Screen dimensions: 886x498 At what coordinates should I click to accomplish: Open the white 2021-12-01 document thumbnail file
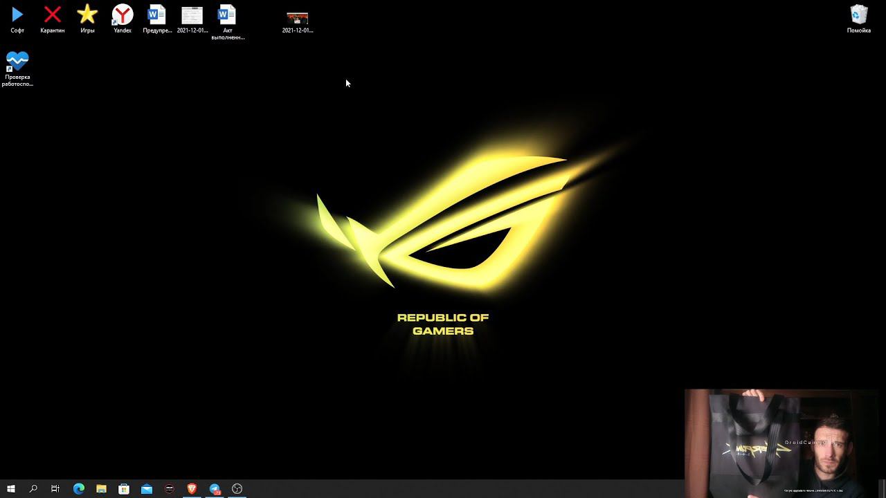[192, 15]
